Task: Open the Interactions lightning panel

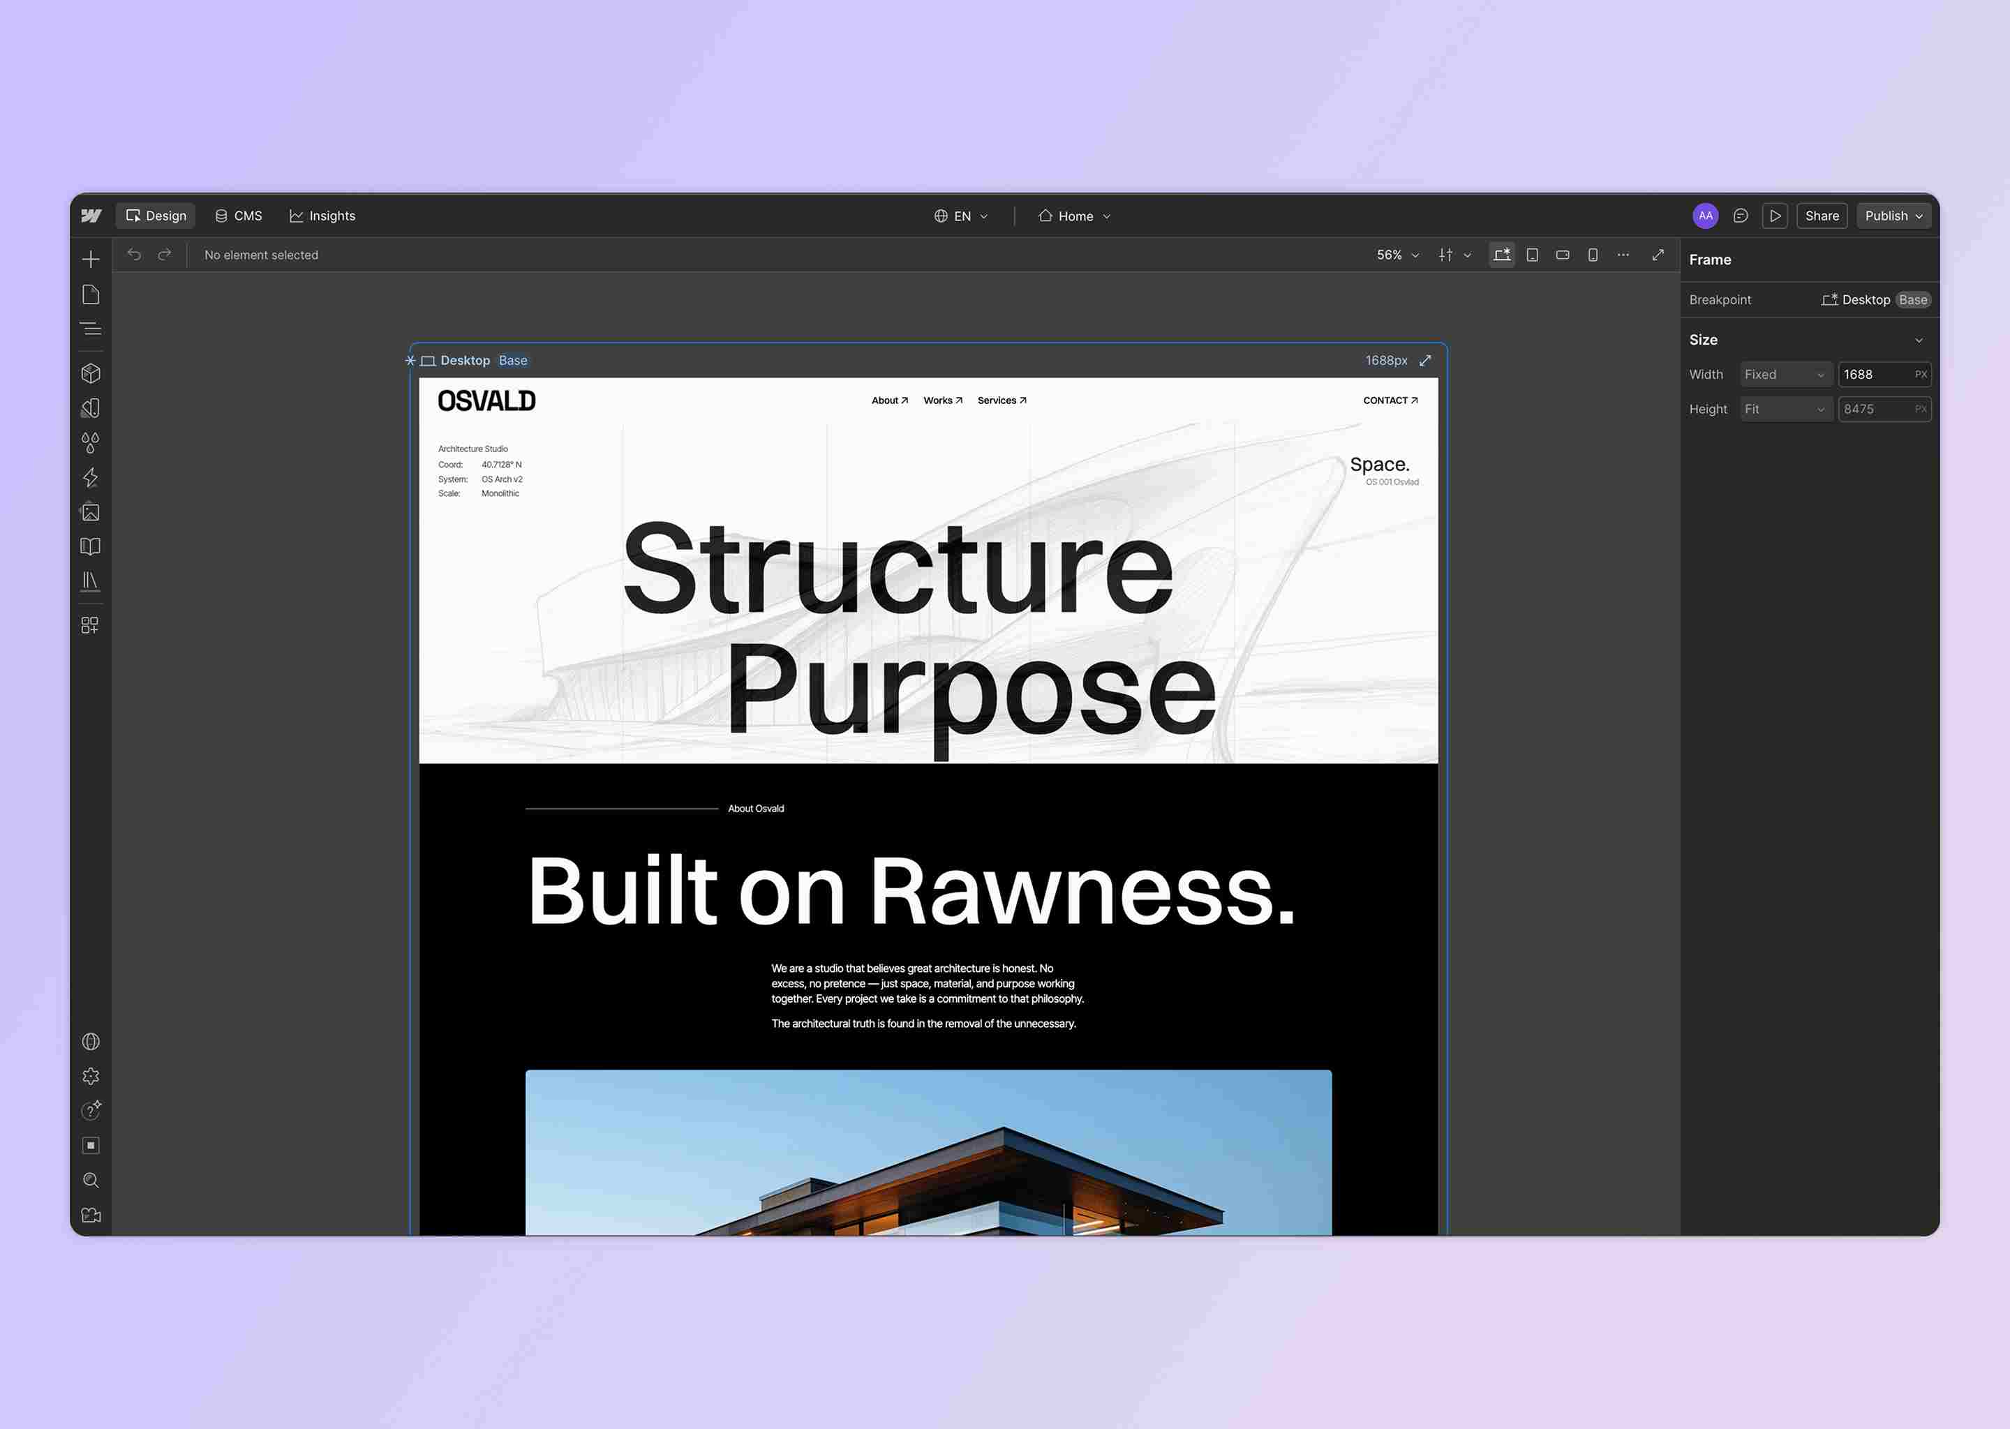Action: (x=91, y=477)
